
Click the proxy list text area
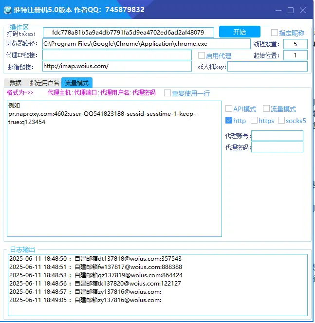[x=114, y=169]
